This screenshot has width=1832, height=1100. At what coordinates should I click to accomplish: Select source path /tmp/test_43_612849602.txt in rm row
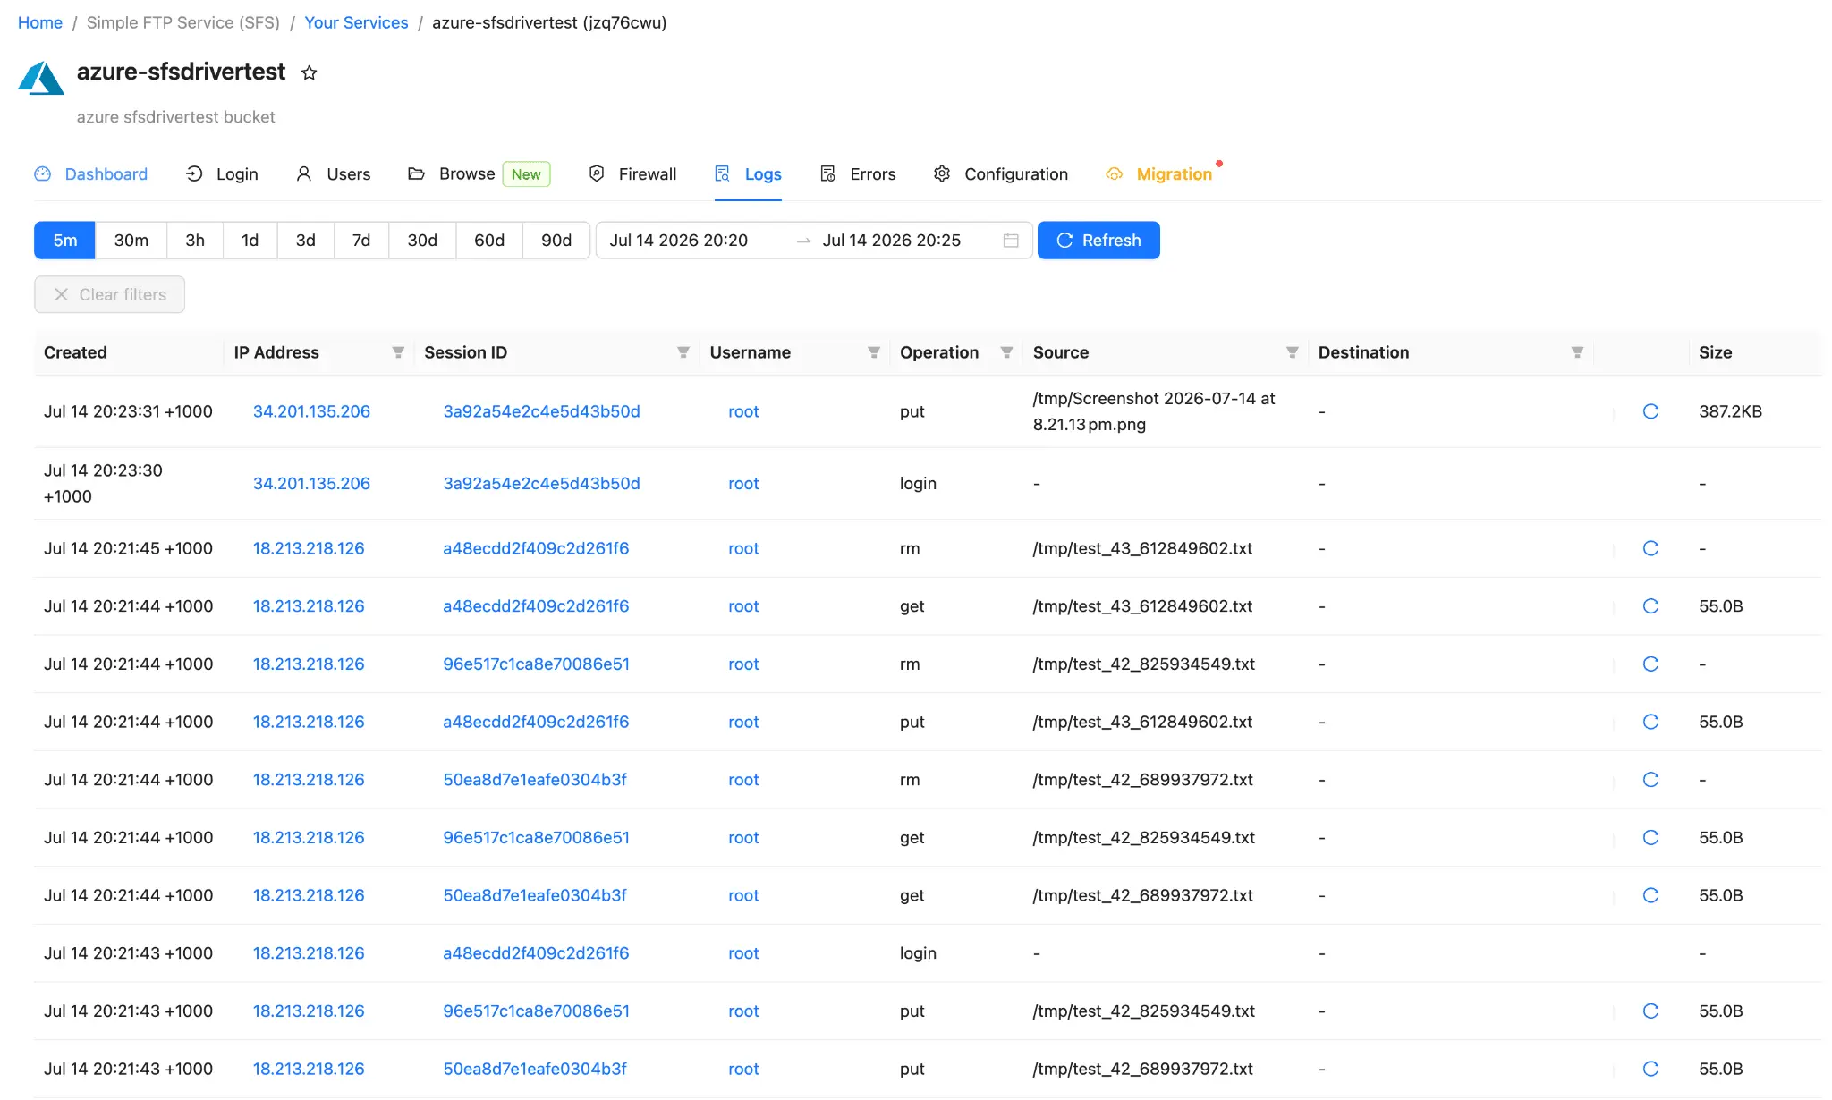coord(1142,548)
